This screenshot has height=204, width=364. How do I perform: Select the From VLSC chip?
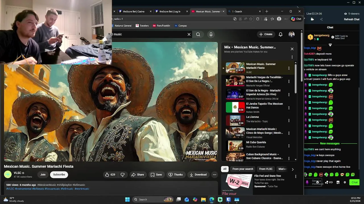266,169
